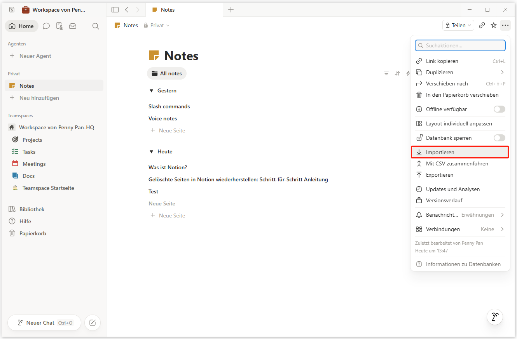The image size is (517, 339).
Task: Toggle the sidebar panel icon
Action: pyautogui.click(x=115, y=10)
